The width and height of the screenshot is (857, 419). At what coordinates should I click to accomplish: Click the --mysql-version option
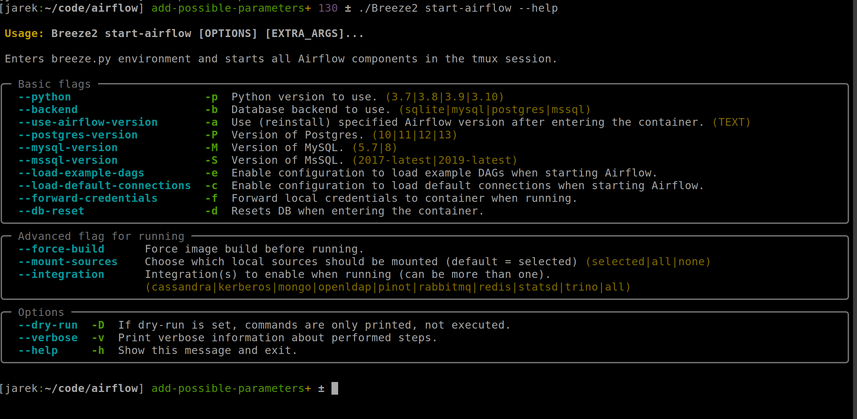point(68,148)
